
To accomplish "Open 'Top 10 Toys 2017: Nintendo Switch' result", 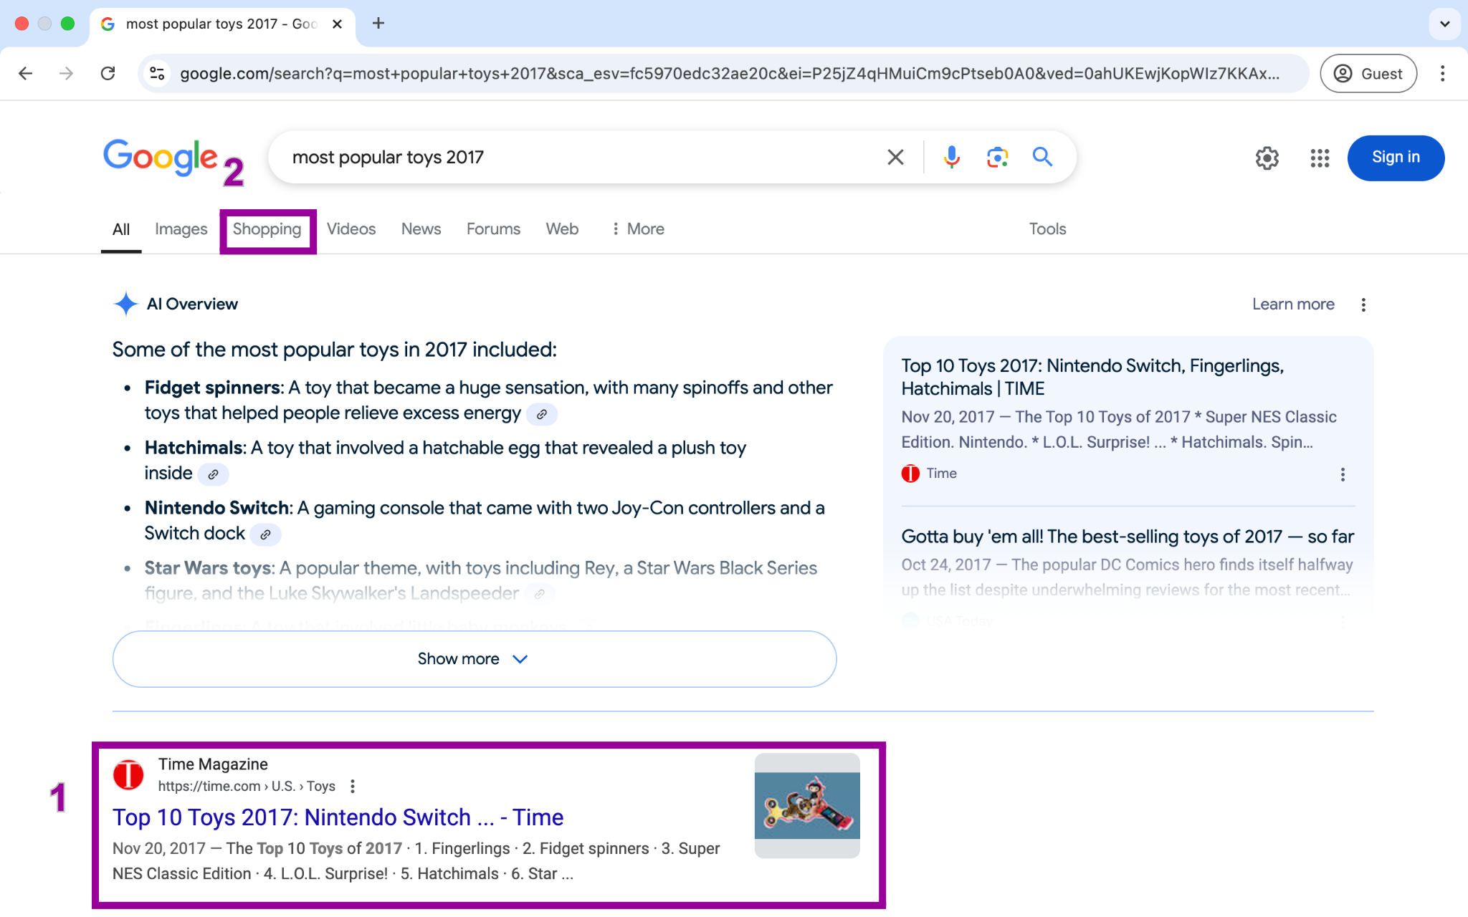I will 338,817.
